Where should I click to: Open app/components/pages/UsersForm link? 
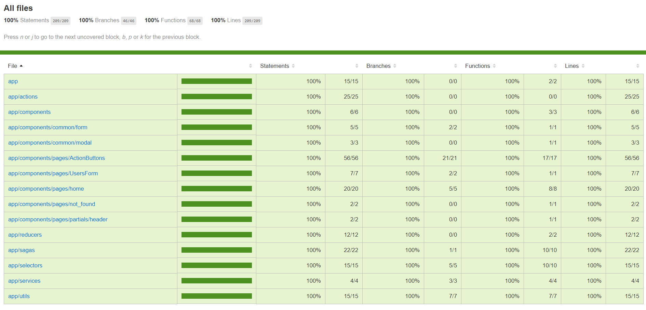[x=53, y=174]
